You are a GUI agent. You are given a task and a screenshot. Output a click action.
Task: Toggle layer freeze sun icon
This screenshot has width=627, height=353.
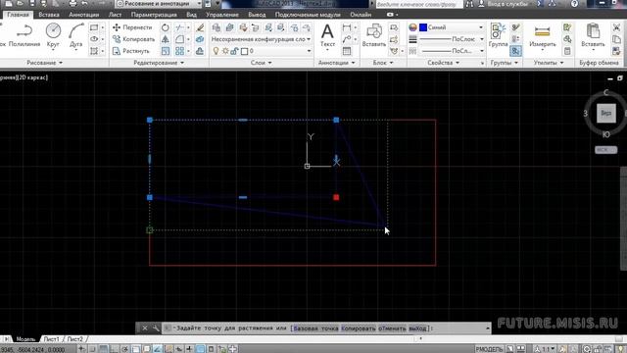point(225,51)
